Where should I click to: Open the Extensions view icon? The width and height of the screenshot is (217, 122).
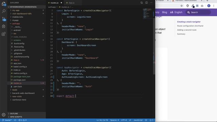pyautogui.click(x=4, y=34)
